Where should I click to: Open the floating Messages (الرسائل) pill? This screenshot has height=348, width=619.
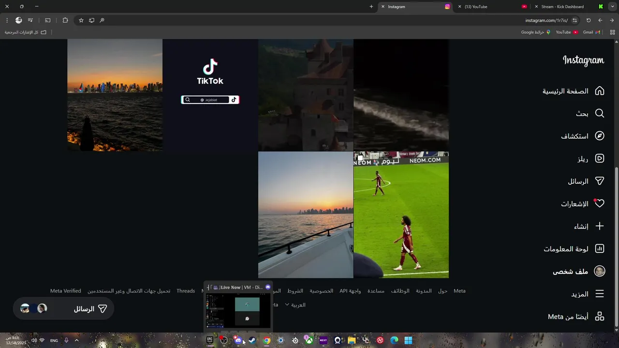pos(63,309)
